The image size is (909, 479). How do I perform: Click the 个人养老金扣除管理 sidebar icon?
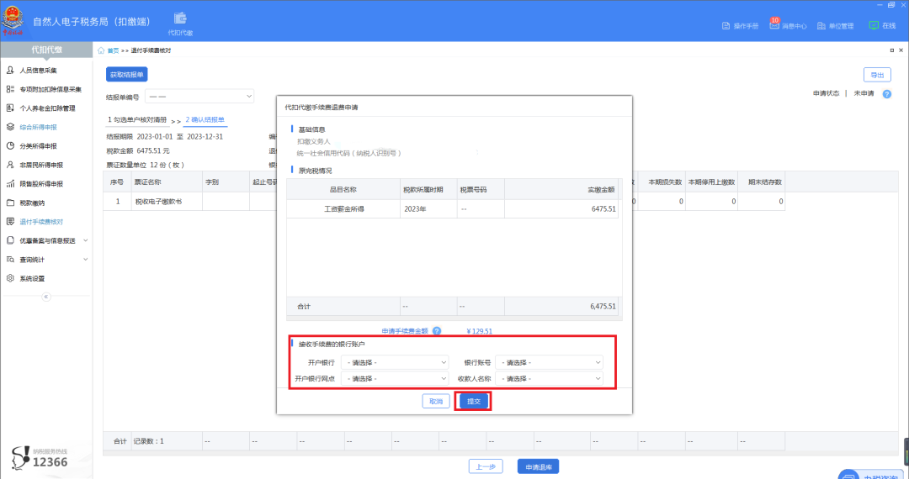tap(10, 108)
